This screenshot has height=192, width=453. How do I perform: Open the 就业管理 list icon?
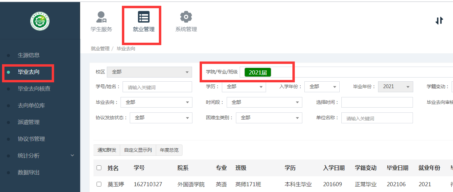[x=143, y=17]
